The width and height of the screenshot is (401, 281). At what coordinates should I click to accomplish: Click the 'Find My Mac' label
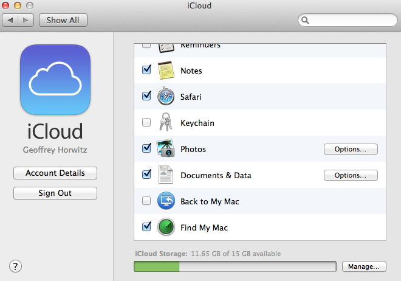coord(204,227)
